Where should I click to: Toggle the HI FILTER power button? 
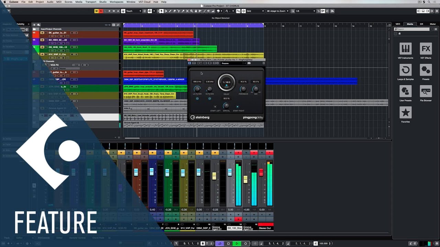click(210, 98)
